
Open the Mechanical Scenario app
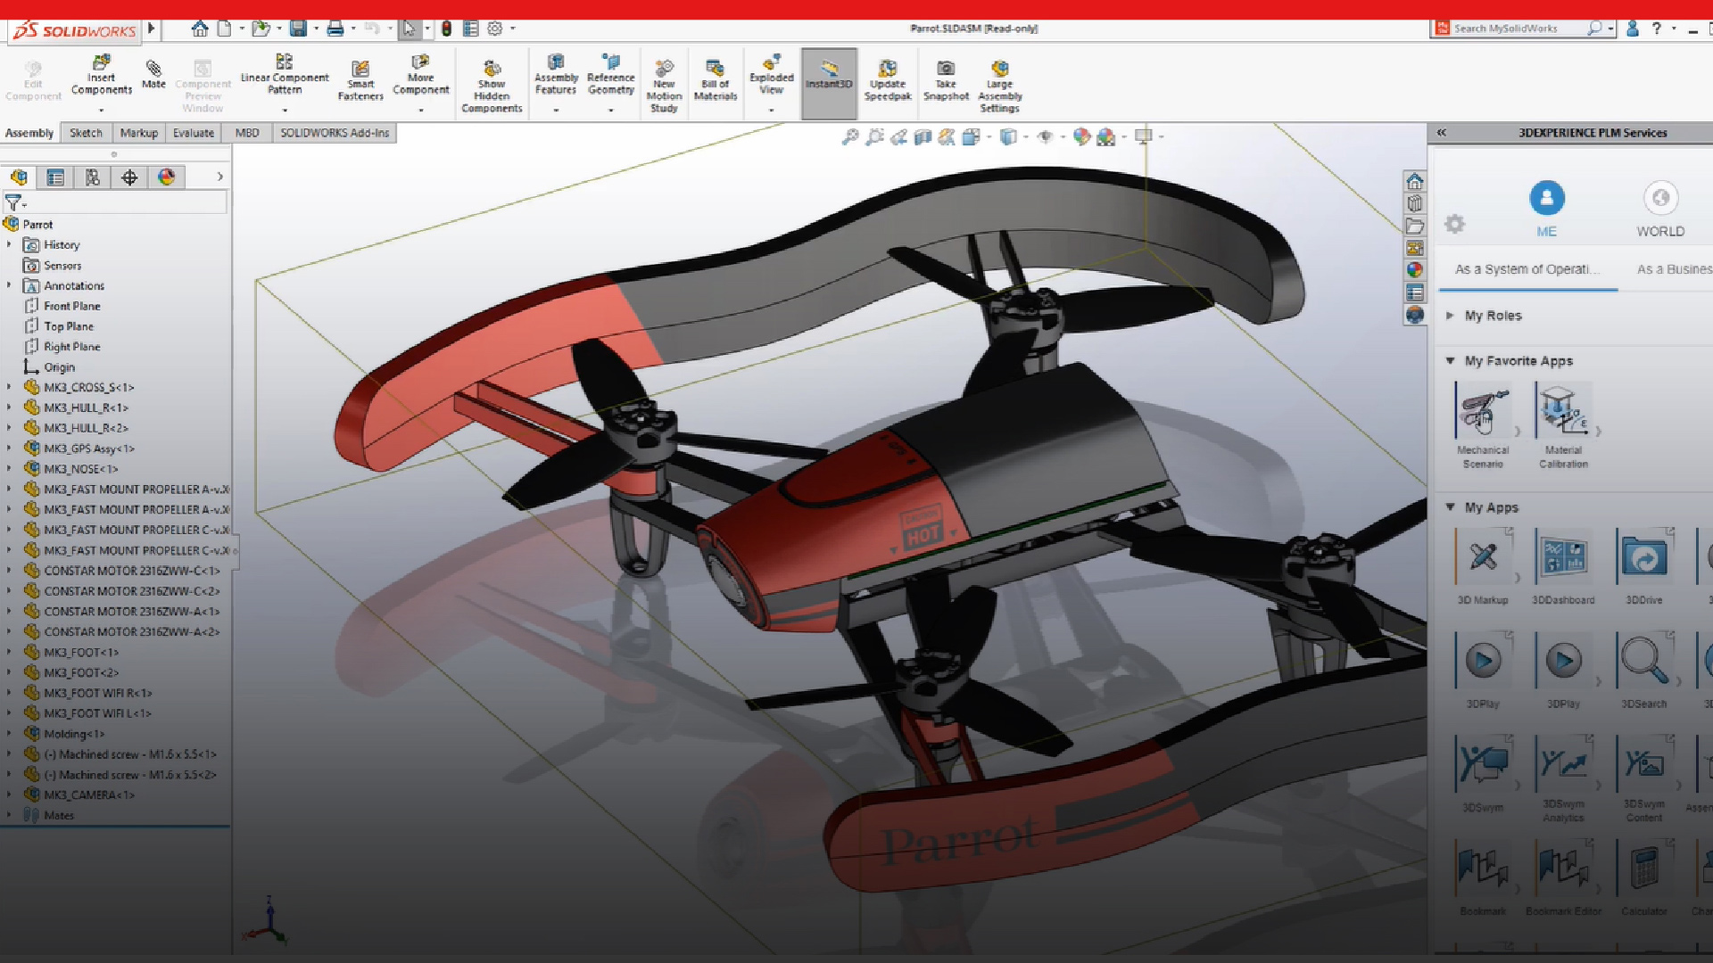tap(1483, 425)
